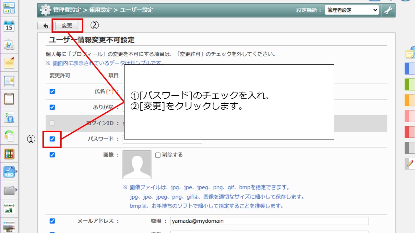Open the 設定機能 dropdown showing 管理者設定
The width and height of the screenshot is (415, 233).
tap(352, 10)
